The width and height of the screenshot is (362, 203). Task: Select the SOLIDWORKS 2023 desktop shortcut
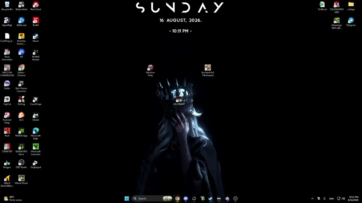(x=337, y=8)
